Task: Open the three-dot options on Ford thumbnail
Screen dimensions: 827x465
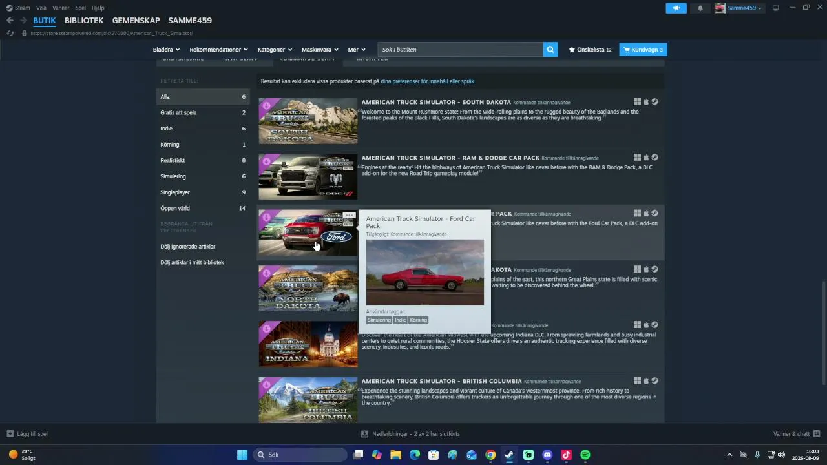Action: point(349,216)
